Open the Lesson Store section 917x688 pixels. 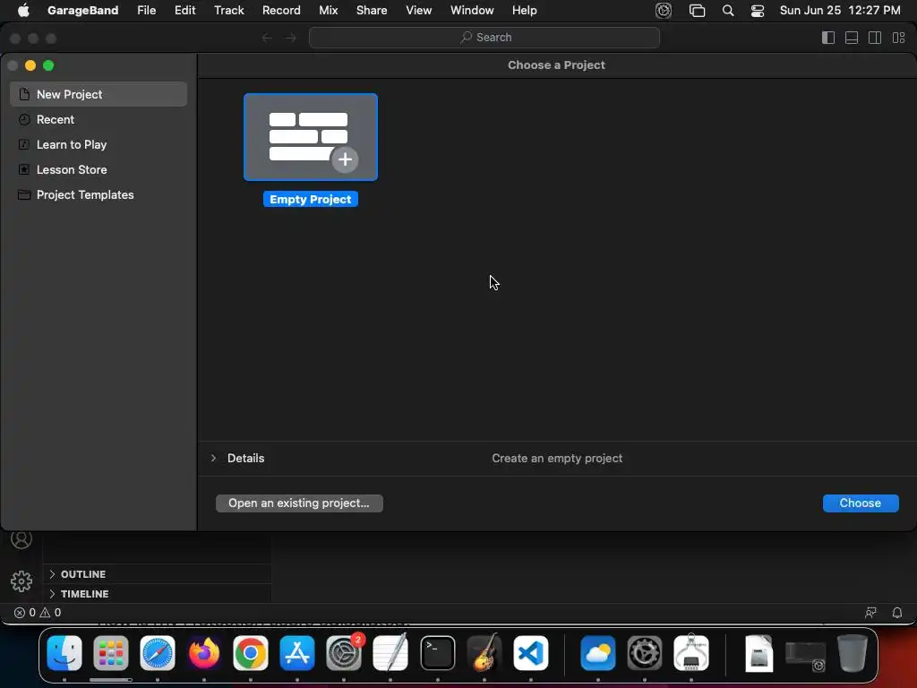click(x=99, y=169)
